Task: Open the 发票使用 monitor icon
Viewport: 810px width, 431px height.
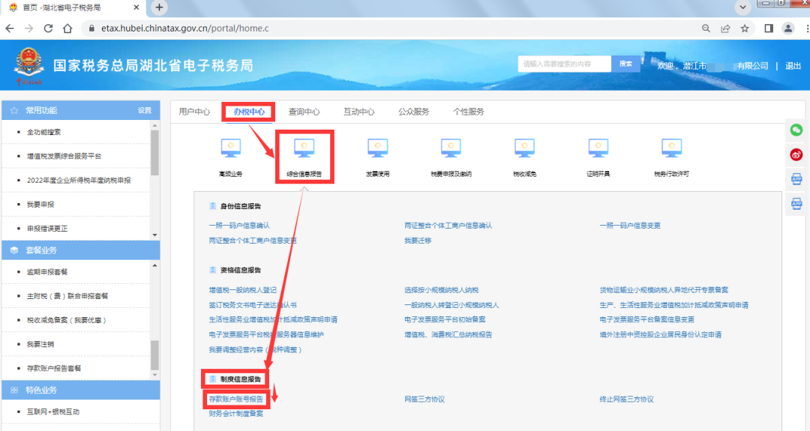Action: pyautogui.click(x=377, y=148)
